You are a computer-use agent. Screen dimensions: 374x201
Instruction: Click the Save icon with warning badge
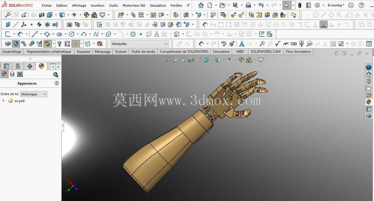[x=235, y=5]
